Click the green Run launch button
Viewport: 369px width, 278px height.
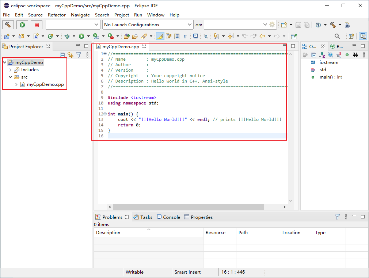pyautogui.click(x=22, y=25)
